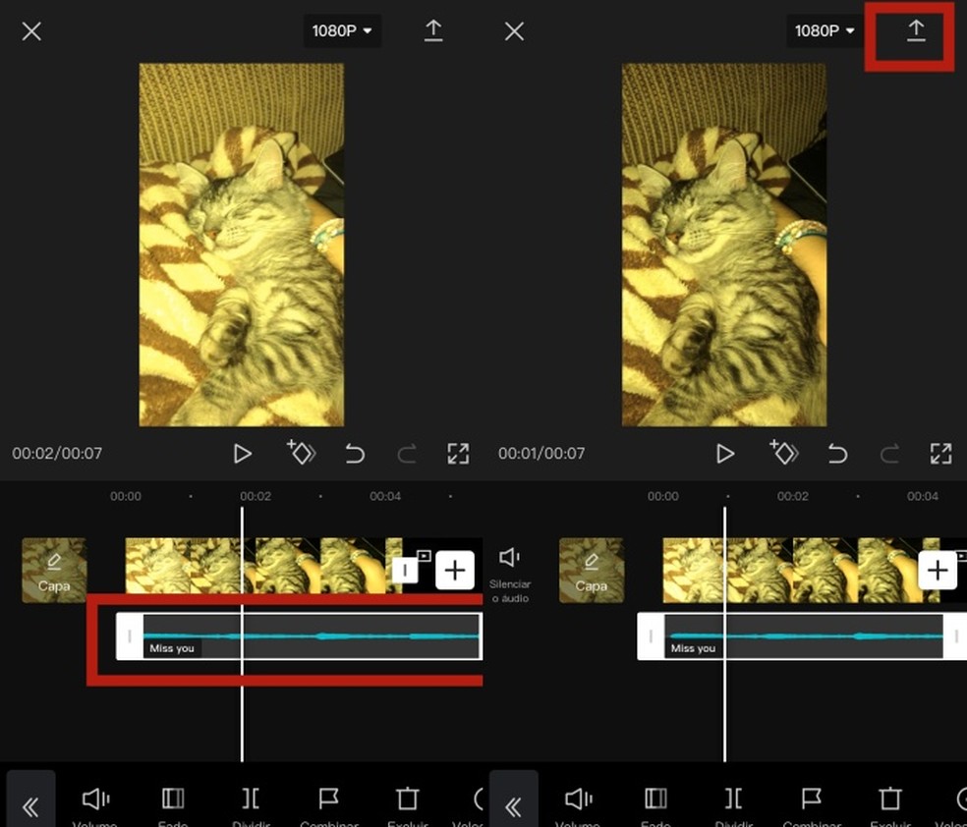The width and height of the screenshot is (967, 827).
Task: Add a keyframe in the right screenshot
Action: [784, 453]
